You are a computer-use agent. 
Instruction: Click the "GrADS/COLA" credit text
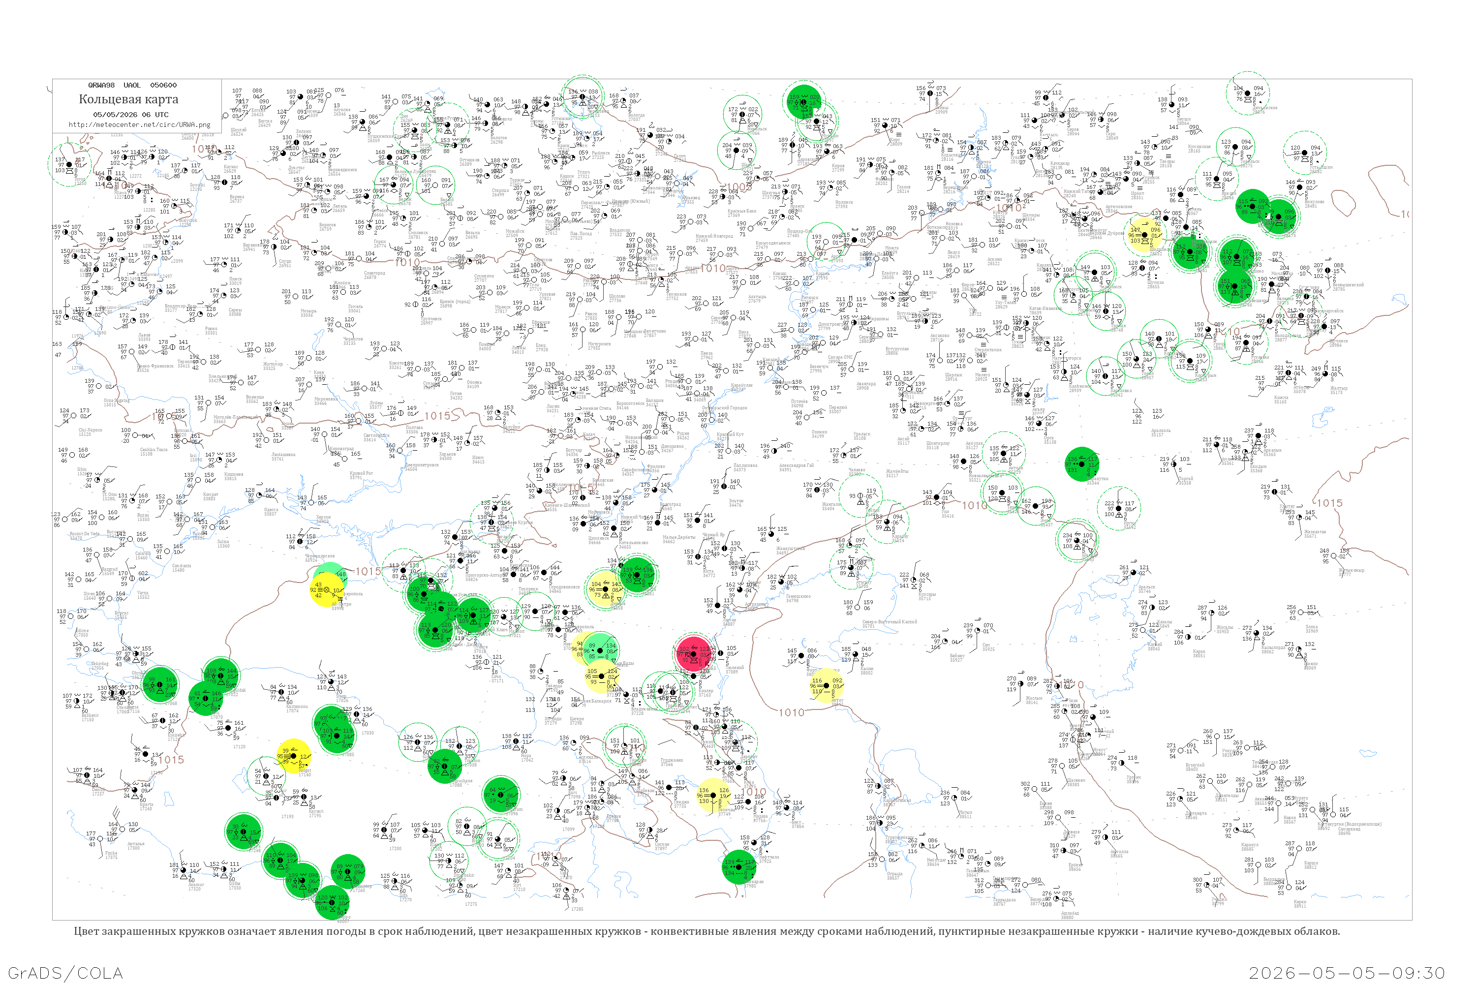coord(65,973)
